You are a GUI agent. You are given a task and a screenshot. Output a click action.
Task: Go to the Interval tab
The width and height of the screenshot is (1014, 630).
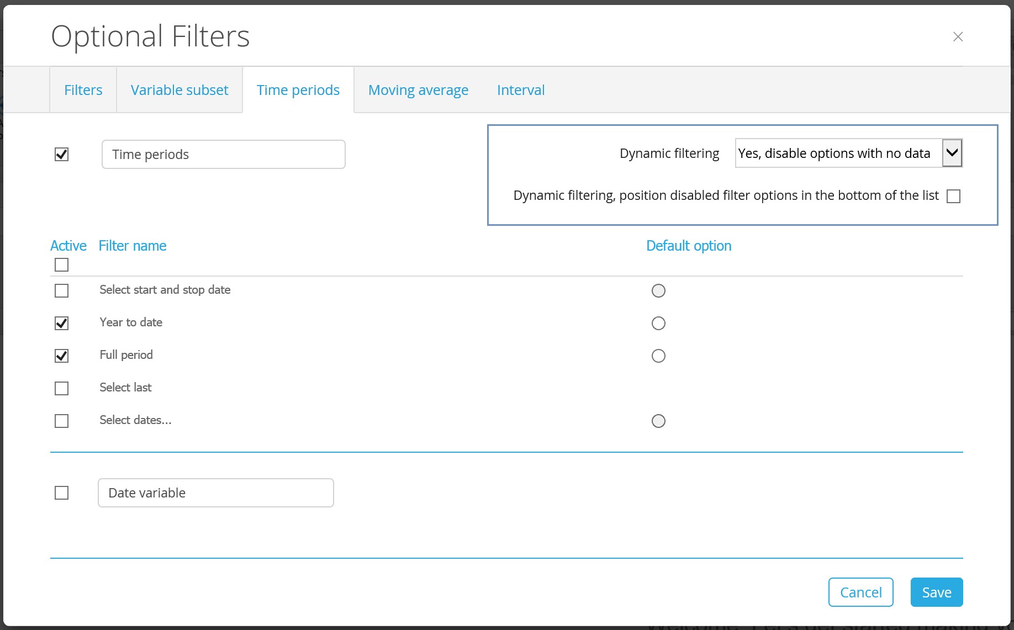[520, 90]
